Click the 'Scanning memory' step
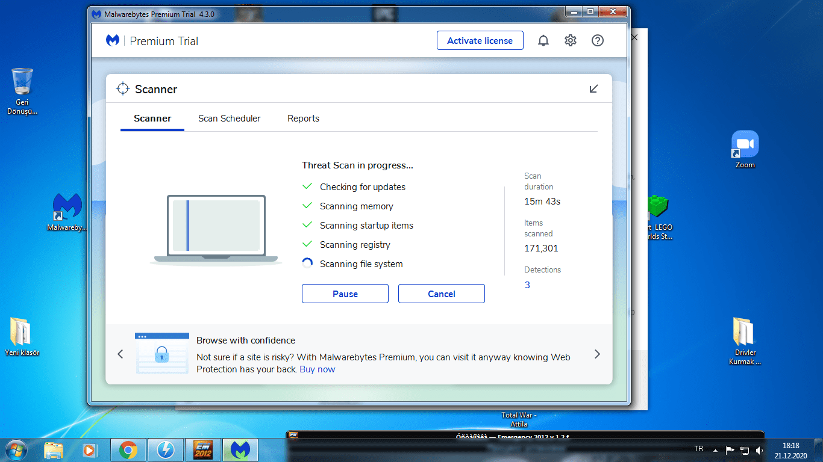 point(357,206)
